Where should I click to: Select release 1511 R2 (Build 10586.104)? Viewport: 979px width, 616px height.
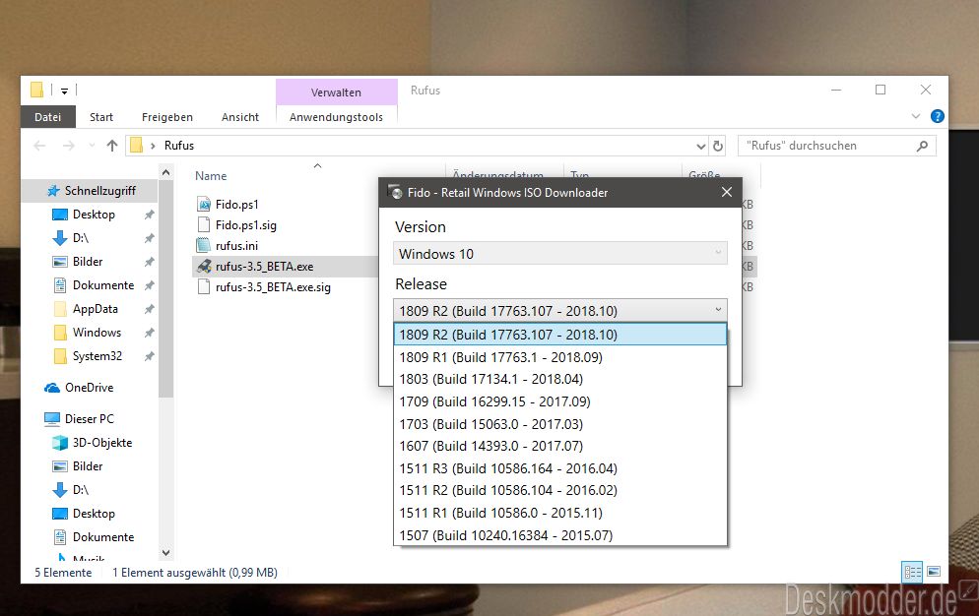point(560,490)
